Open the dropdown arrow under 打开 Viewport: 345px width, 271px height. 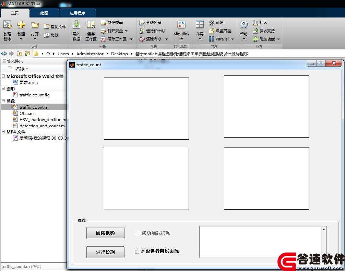pyautogui.click(x=35, y=39)
